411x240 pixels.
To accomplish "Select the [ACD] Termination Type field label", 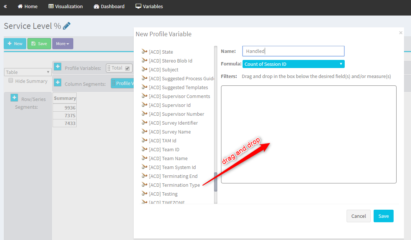I will [x=174, y=185].
